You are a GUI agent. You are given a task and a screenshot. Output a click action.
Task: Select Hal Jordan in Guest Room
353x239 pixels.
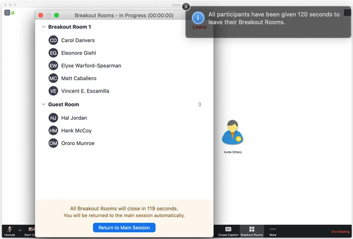tap(74, 118)
